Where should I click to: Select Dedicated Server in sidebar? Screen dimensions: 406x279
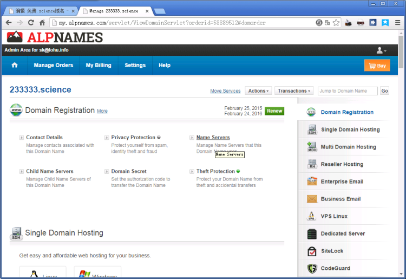click(x=343, y=233)
